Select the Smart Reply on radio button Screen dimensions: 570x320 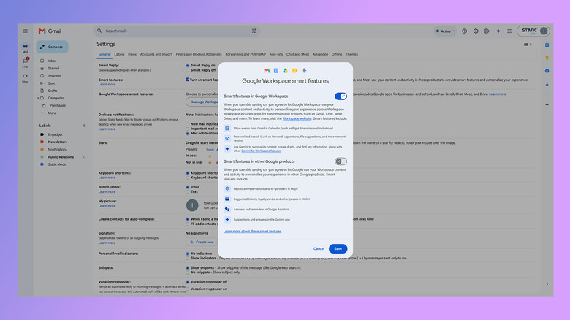(188, 66)
